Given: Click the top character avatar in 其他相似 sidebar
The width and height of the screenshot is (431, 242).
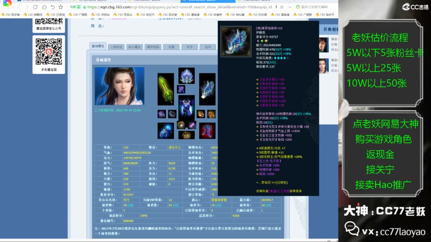Looking at the screenshot, I should pyautogui.click(x=324, y=45).
